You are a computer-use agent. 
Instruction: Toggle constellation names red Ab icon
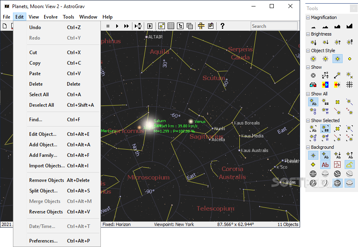click(x=325, y=165)
